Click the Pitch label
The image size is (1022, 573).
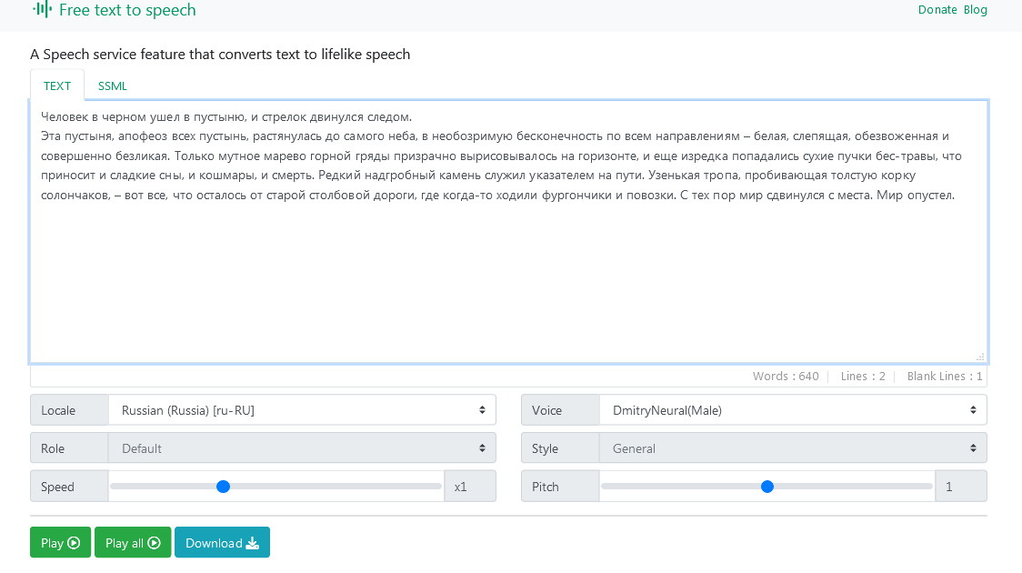click(x=560, y=487)
